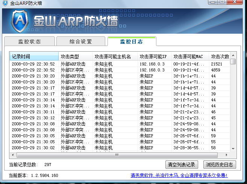Image resolution: width=247 pixels, height=184 pixels.
Task: Select the row with attack count 59
Action: 120,136
